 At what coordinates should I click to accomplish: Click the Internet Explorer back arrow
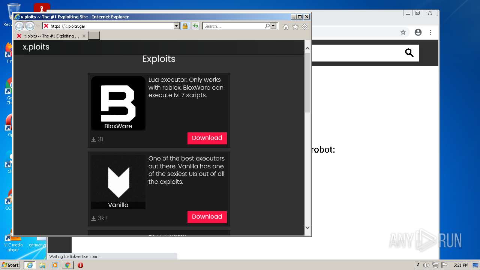click(x=19, y=26)
